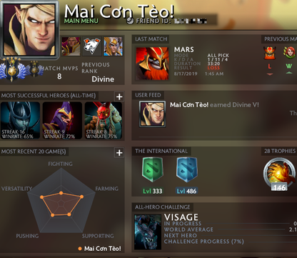Image resolution: width=297 pixels, height=258 pixels.
Task: Click the Skywrath Mage featured hero icon
Action: [113, 46]
